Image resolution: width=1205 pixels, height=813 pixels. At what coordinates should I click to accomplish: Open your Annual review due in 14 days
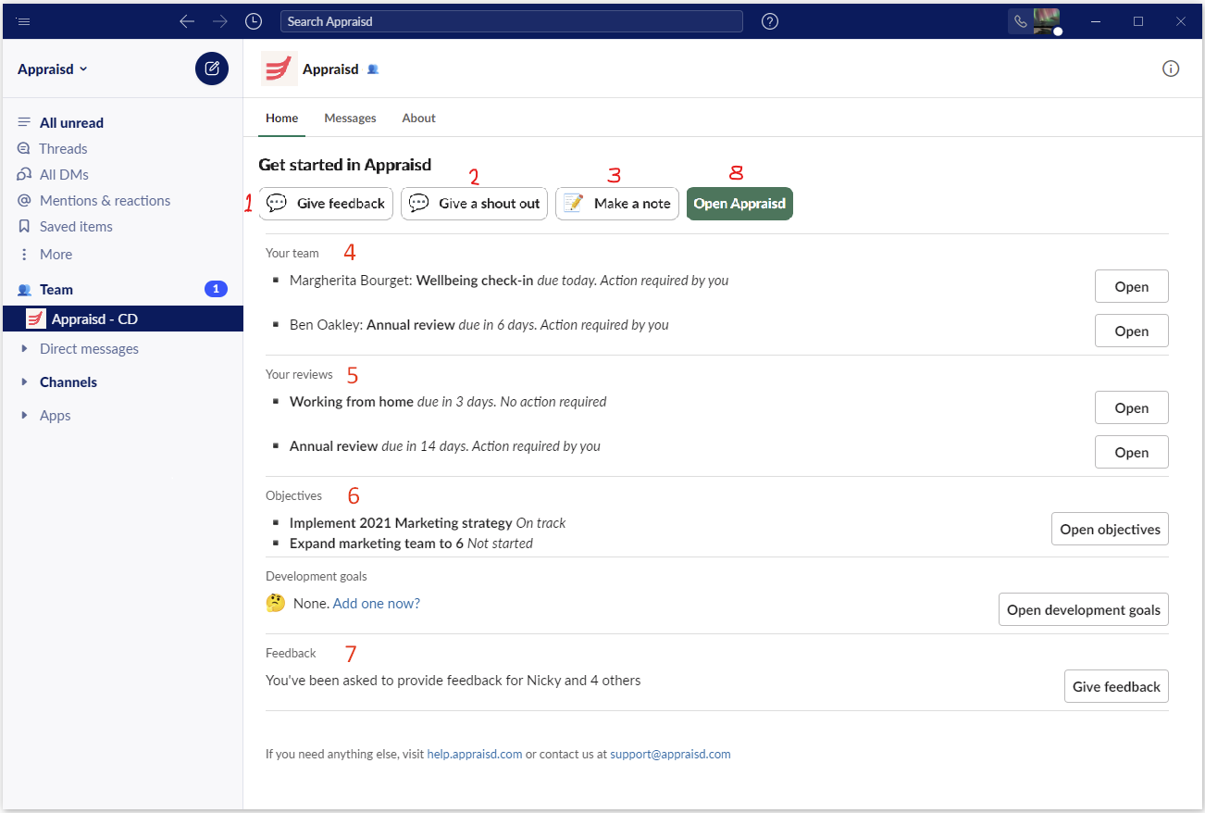tap(1132, 452)
